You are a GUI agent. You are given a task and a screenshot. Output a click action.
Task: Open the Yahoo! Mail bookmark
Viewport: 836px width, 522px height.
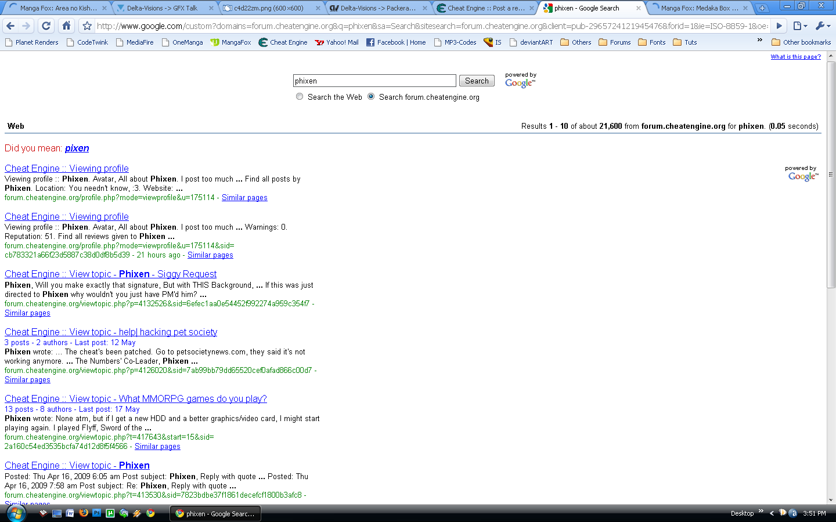(337, 42)
